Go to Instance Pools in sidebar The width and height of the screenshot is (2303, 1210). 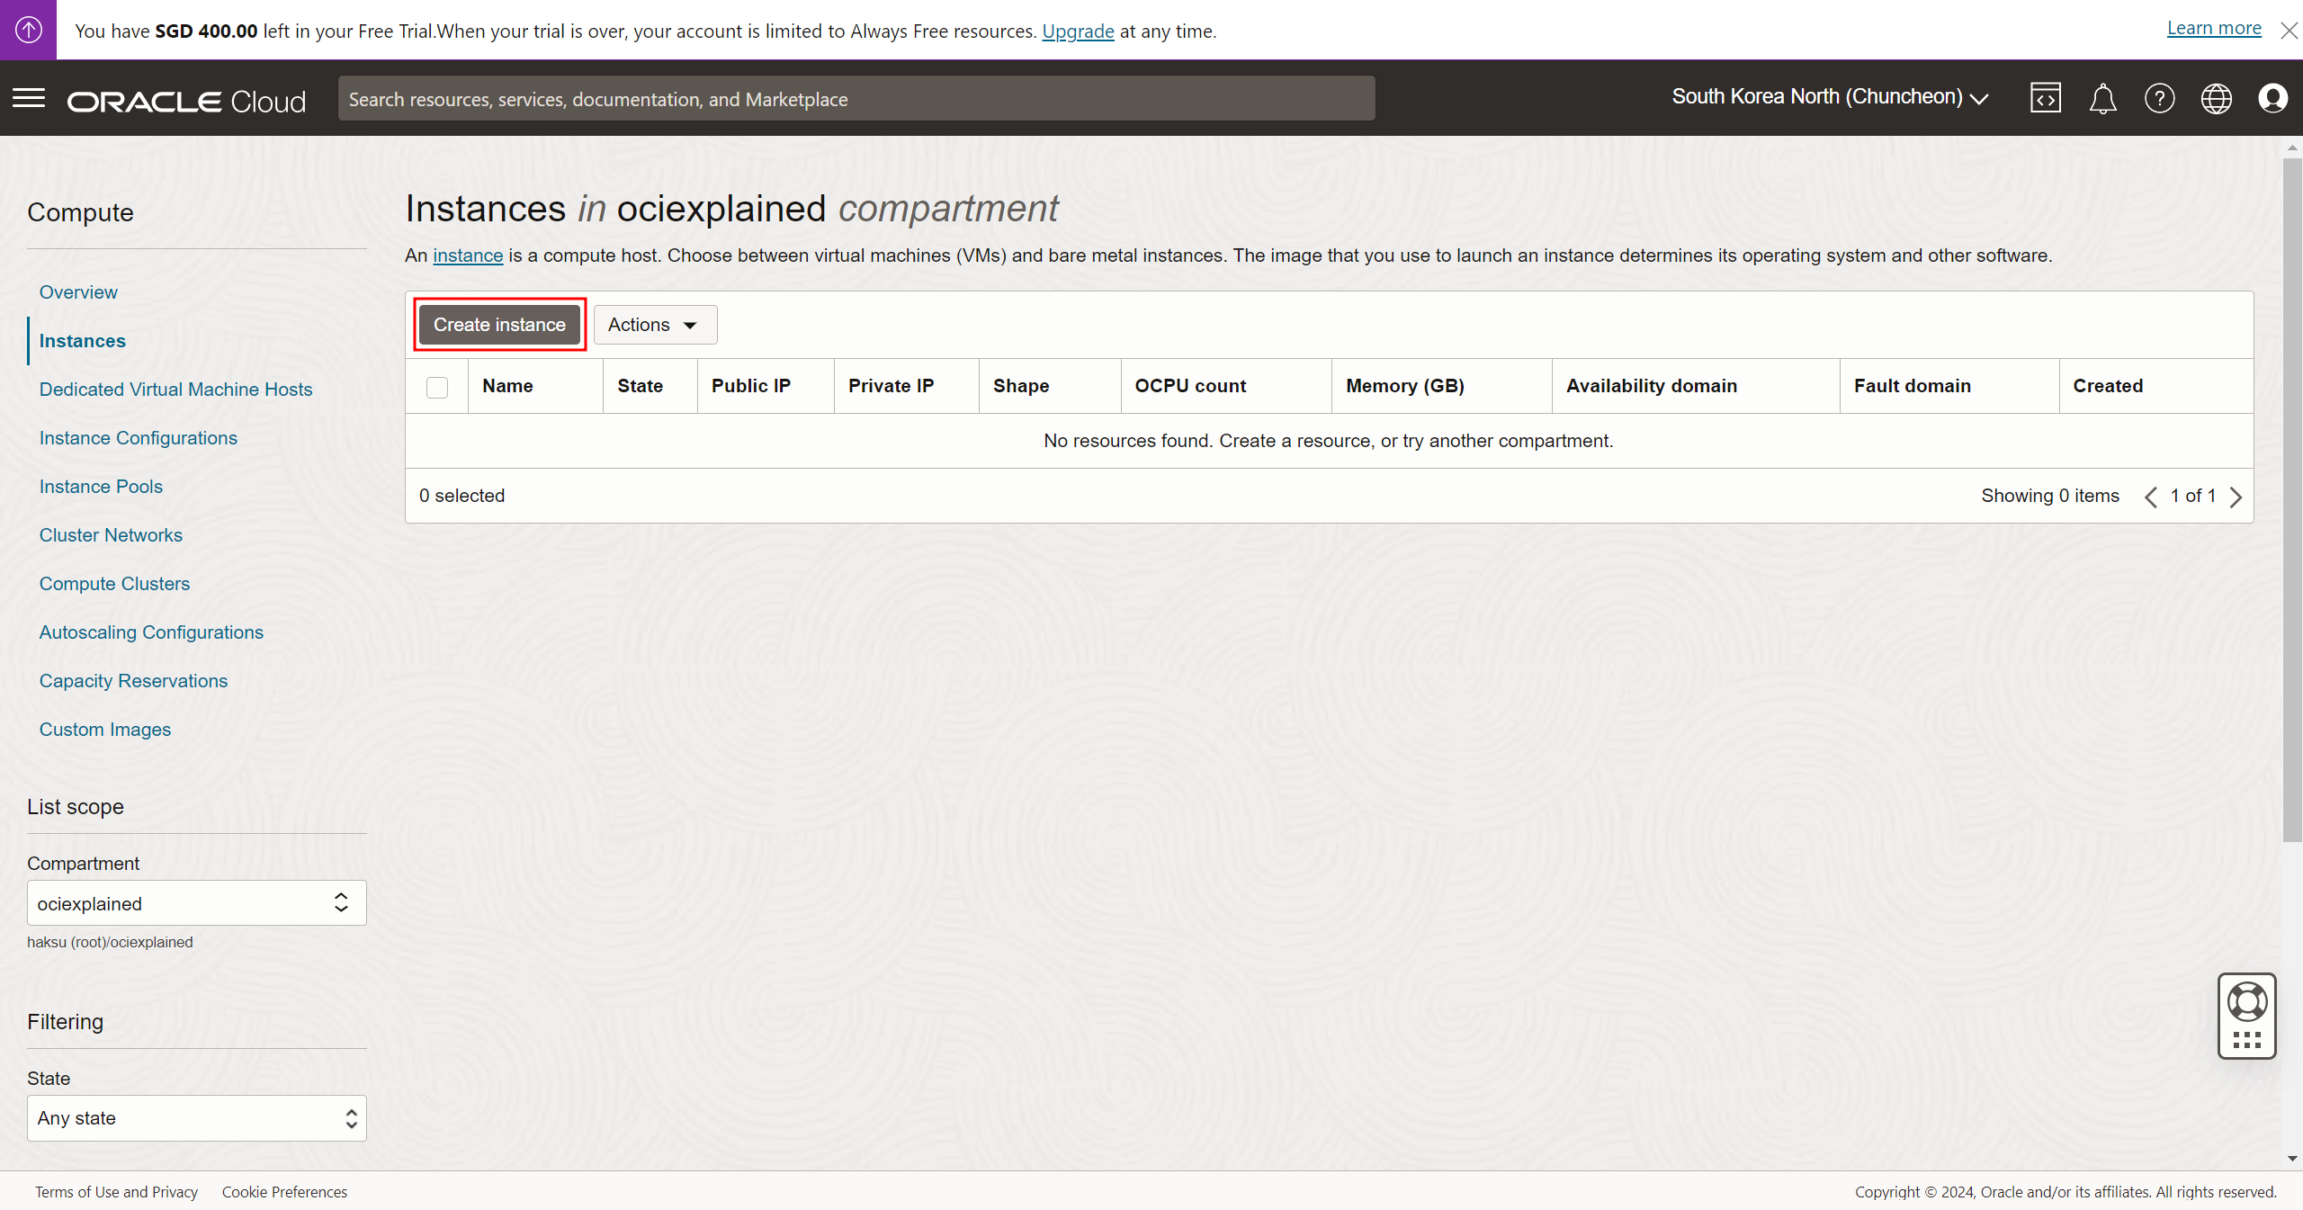coord(101,487)
